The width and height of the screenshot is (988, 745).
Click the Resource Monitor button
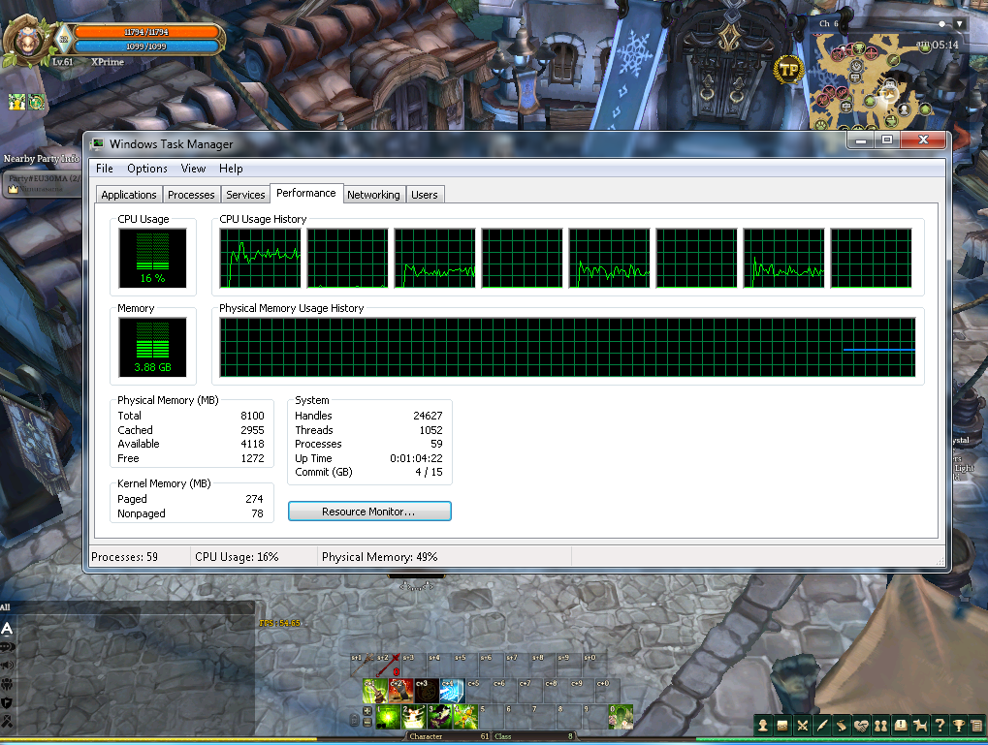(x=369, y=512)
